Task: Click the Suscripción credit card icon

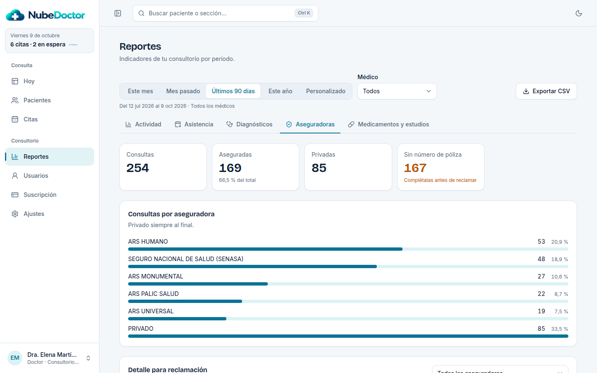Action: 15,195
